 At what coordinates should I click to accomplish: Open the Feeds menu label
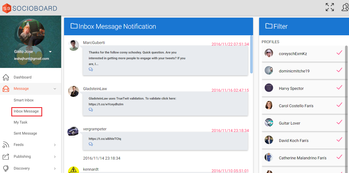coord(19,145)
